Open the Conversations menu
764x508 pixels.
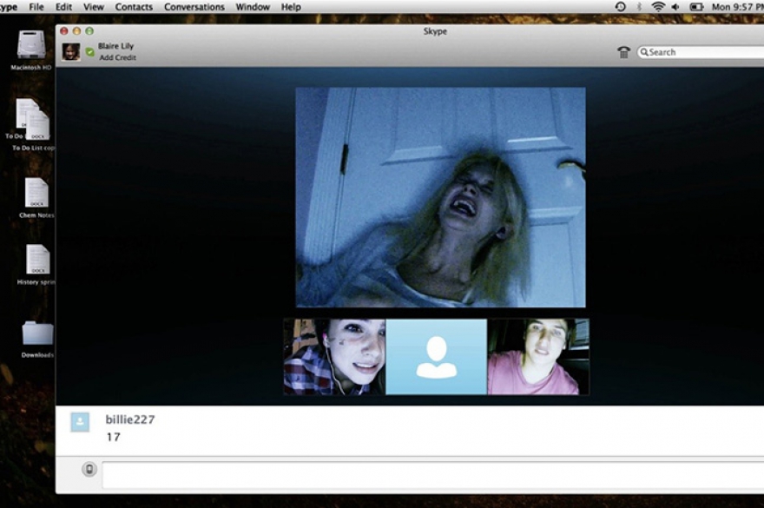[x=194, y=7]
